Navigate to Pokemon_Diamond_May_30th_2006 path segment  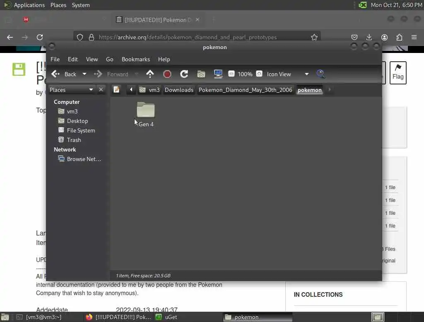tap(245, 90)
